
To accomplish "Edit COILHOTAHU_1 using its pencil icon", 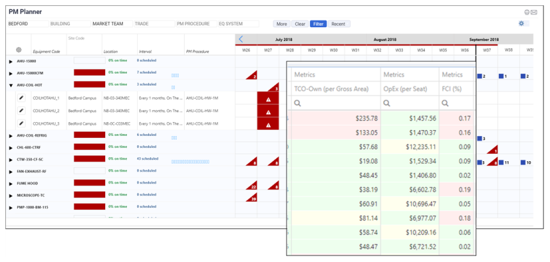I will click(21, 98).
